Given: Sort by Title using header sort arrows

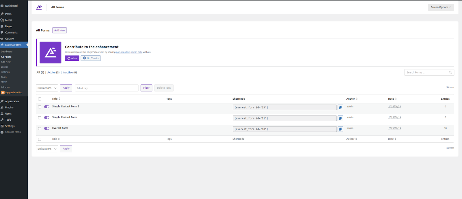Looking at the screenshot, I should [59, 99].
